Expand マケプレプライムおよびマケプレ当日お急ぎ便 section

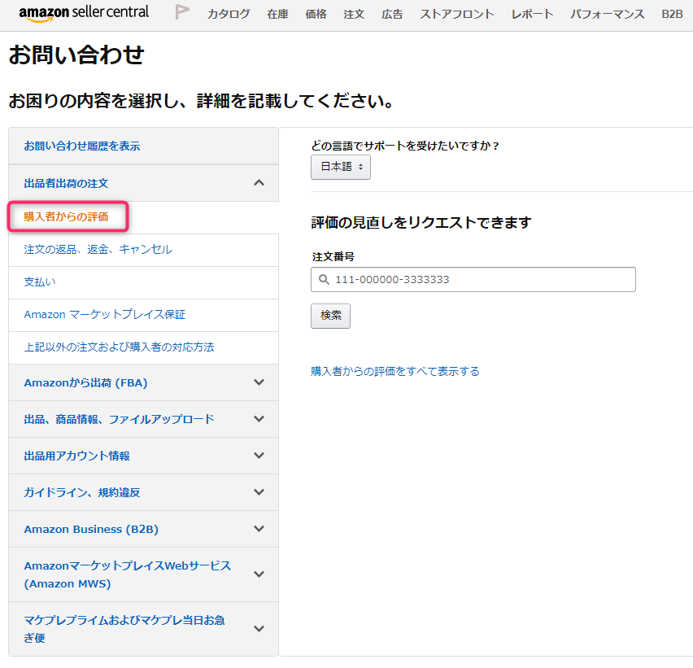259,629
